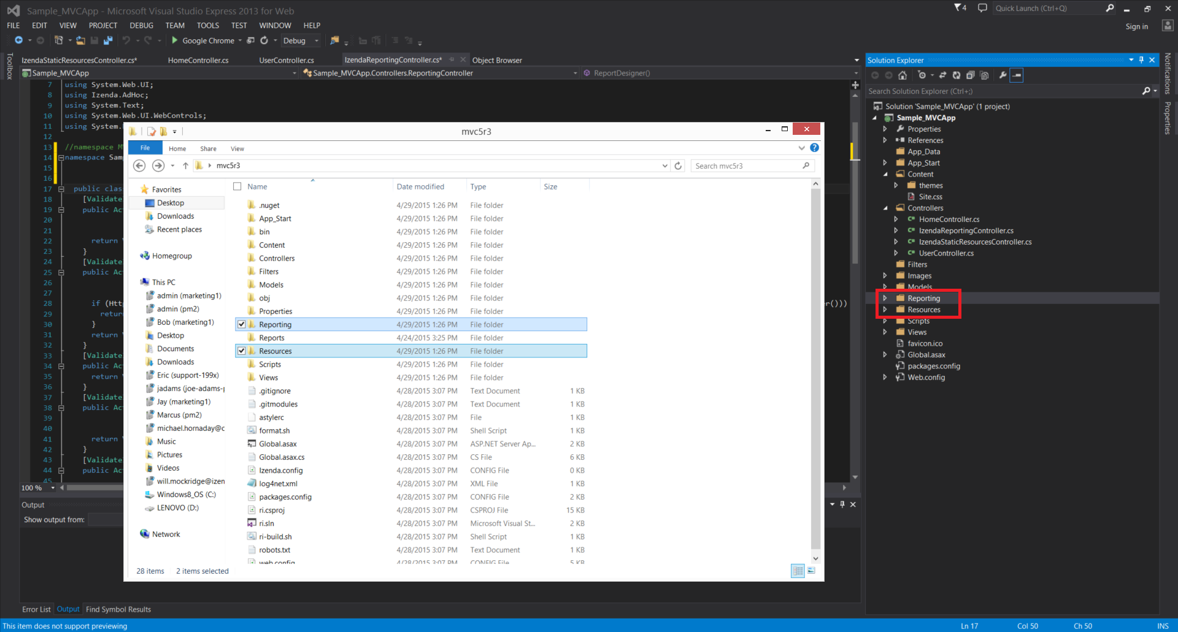Click the Show All Files icon
Screen dimensions: 1178x632
point(984,75)
